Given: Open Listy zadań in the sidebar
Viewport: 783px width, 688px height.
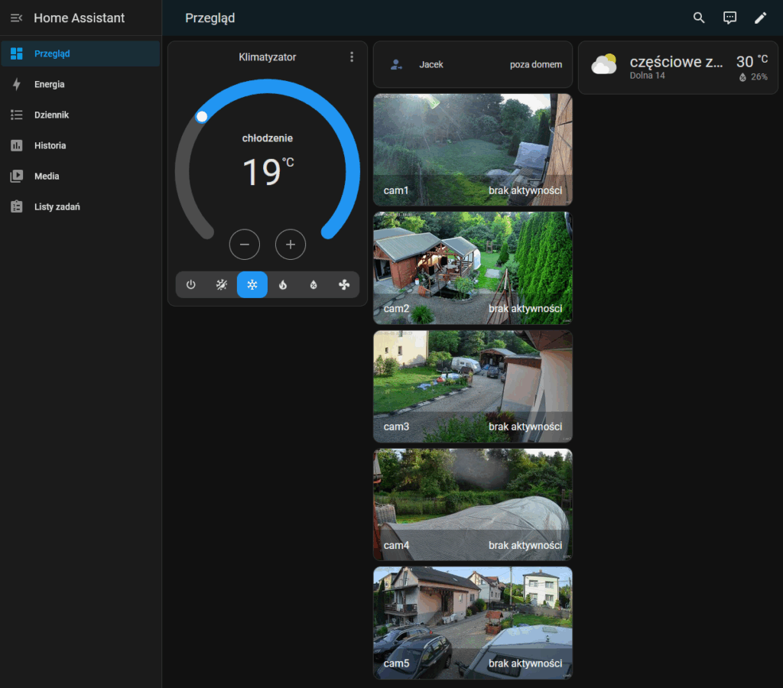Looking at the screenshot, I should pyautogui.click(x=57, y=207).
